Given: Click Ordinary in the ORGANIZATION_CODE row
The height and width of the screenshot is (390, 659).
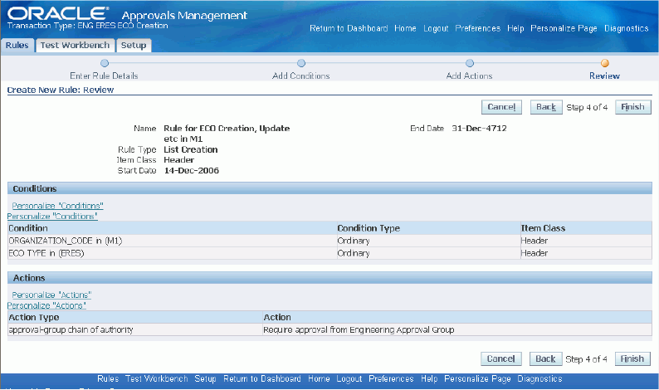Looking at the screenshot, I should click(354, 241).
